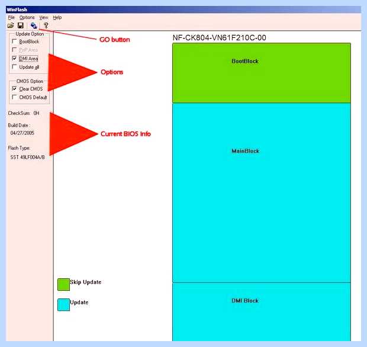
Task: Open the File menu
Action: click(x=11, y=18)
